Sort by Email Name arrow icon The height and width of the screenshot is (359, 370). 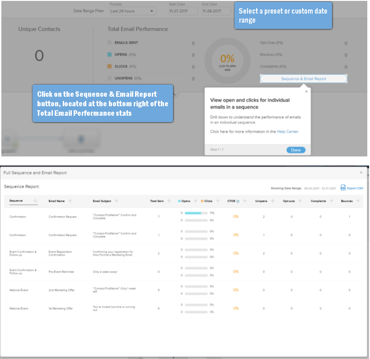point(70,201)
